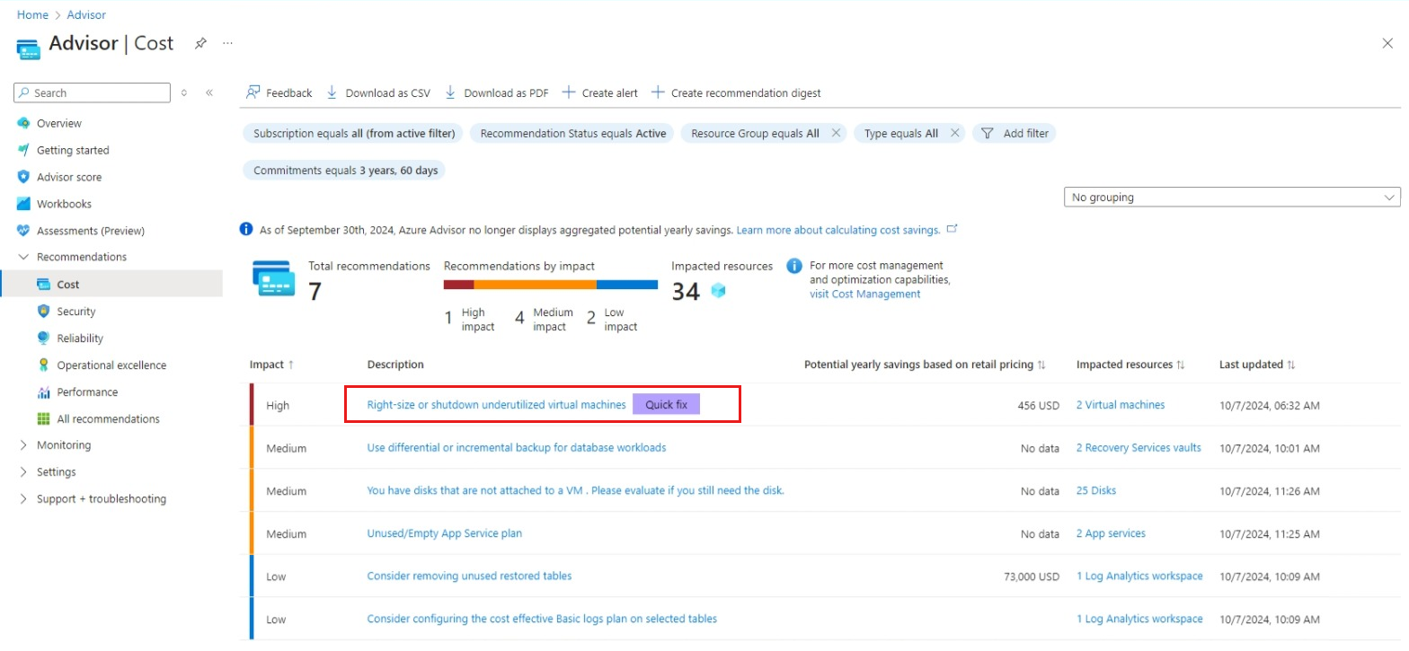Click the Advisor Cost logo icon

[29, 48]
